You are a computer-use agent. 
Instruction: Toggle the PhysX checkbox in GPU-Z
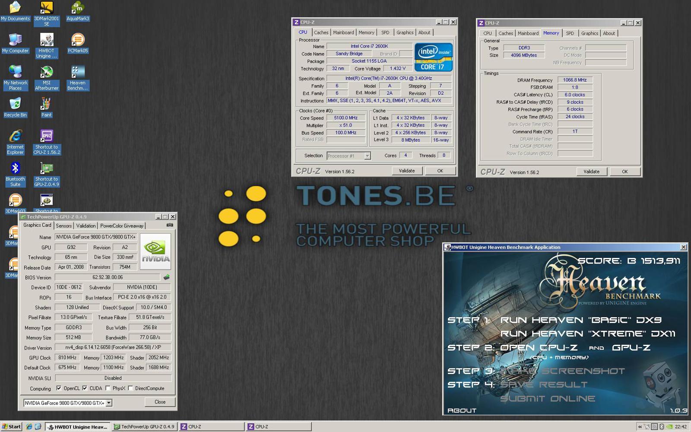coord(108,388)
